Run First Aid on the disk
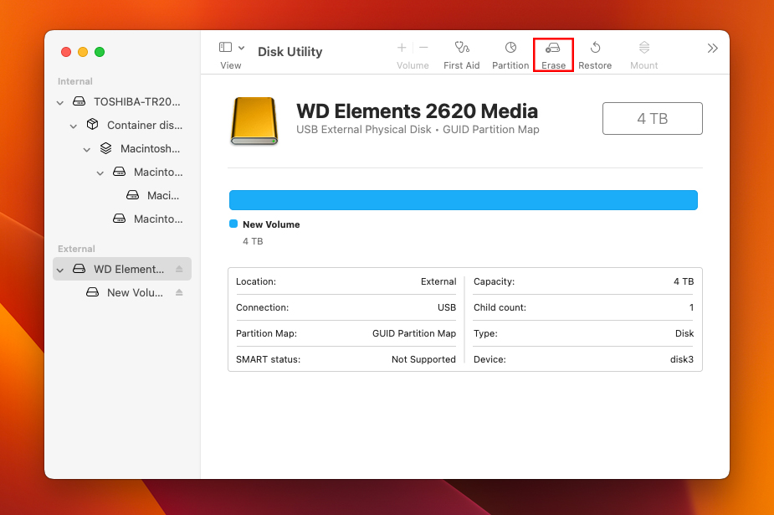 [x=462, y=54]
